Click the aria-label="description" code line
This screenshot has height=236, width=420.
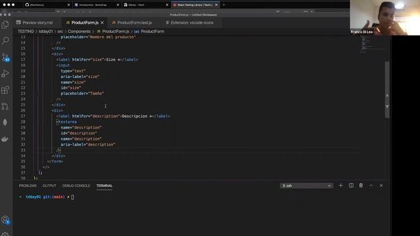(x=88, y=144)
